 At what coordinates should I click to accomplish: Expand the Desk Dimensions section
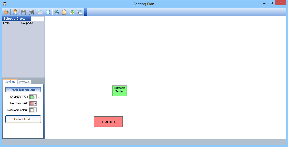click(23, 90)
